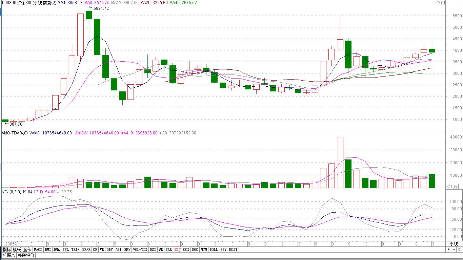This screenshot has height=260, width=463.
Task: Click the volume MA8: 787393152.00 label
Action: (x=178, y=133)
